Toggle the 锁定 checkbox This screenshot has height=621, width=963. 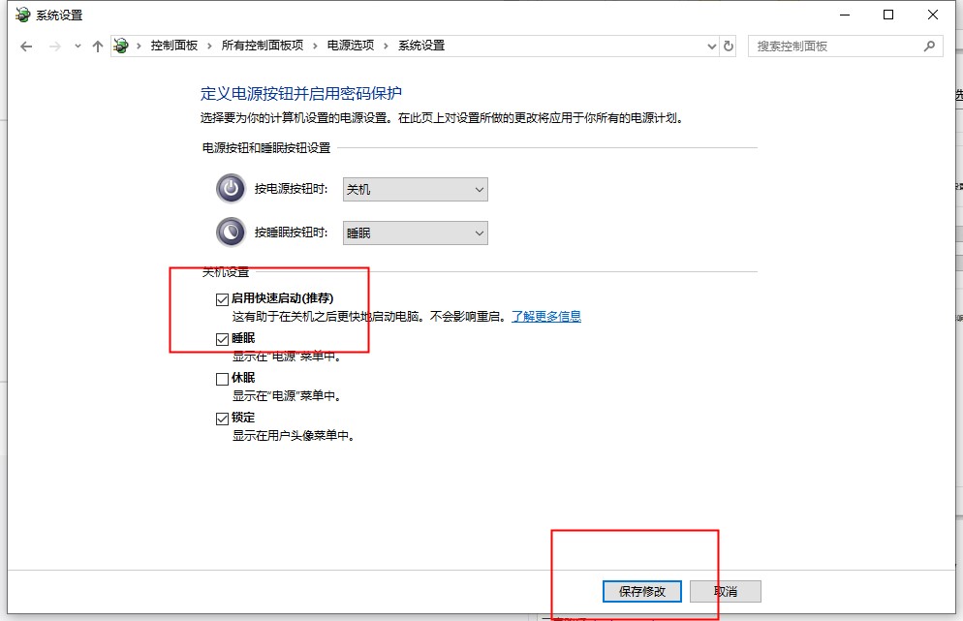[x=223, y=419]
